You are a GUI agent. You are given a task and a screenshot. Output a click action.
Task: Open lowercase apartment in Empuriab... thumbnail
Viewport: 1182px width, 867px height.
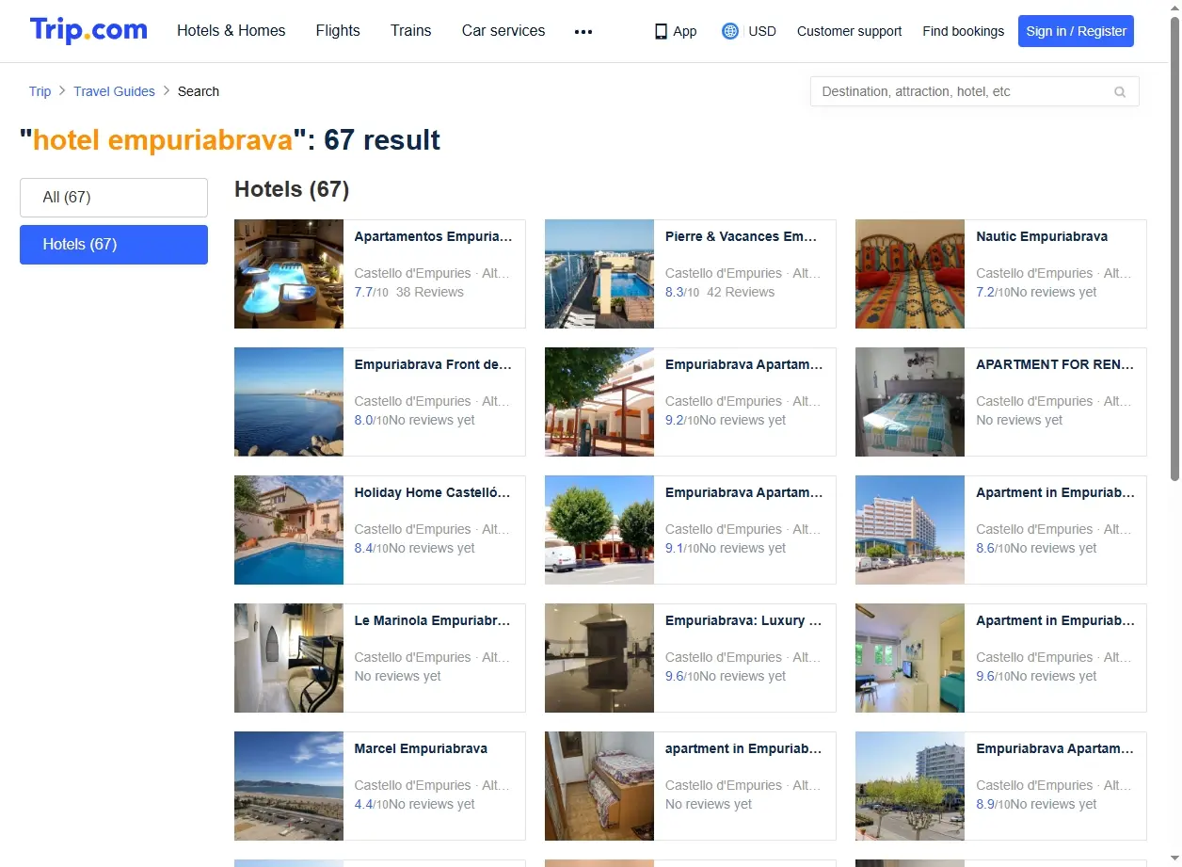point(599,786)
